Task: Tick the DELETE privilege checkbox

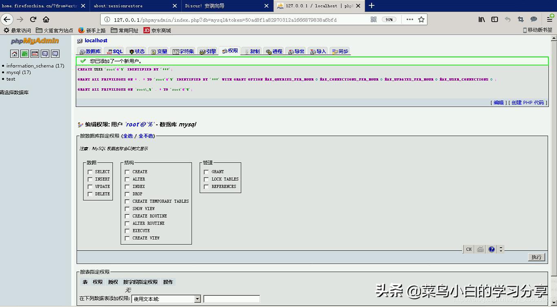Action: [90, 194]
